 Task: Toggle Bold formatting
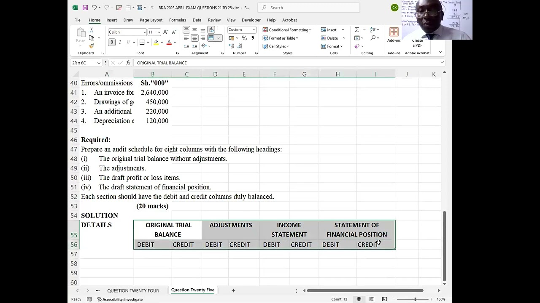point(112,42)
